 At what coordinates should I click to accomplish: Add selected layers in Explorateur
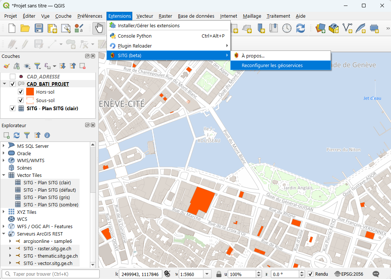pos(7,135)
